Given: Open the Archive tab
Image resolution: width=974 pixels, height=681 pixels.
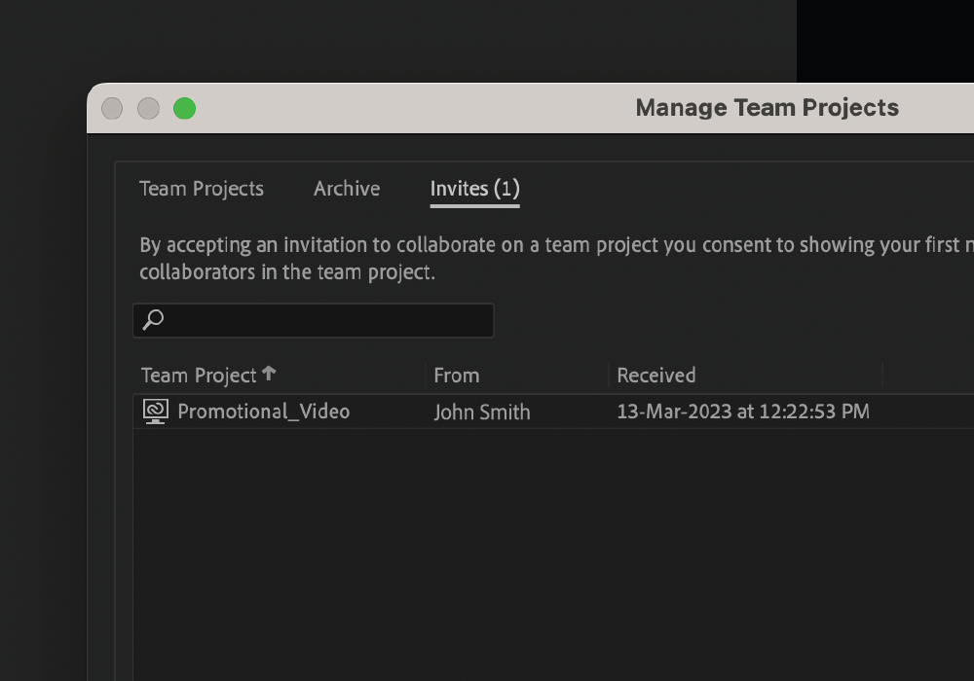Looking at the screenshot, I should (x=347, y=189).
